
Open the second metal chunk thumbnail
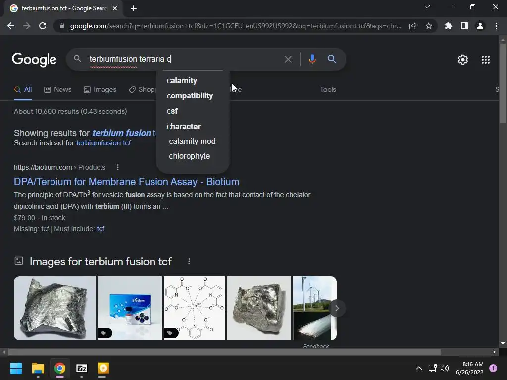259,308
